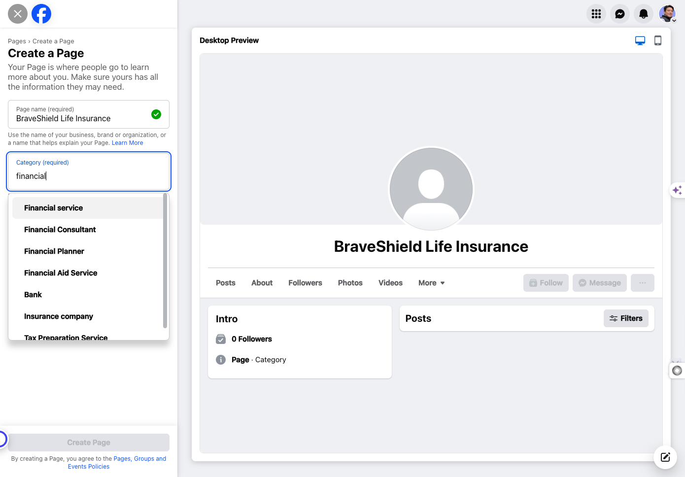685x477 pixels.
Task: Switch to desktop preview mode
Action: click(x=640, y=40)
